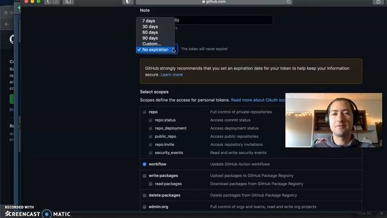Click the privacy shield icon in toolbar
The image size is (387, 218).
coord(128,2)
